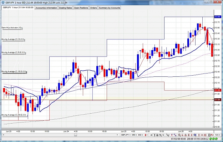Open the M60 timeframe dropdown

[x=134, y=135]
